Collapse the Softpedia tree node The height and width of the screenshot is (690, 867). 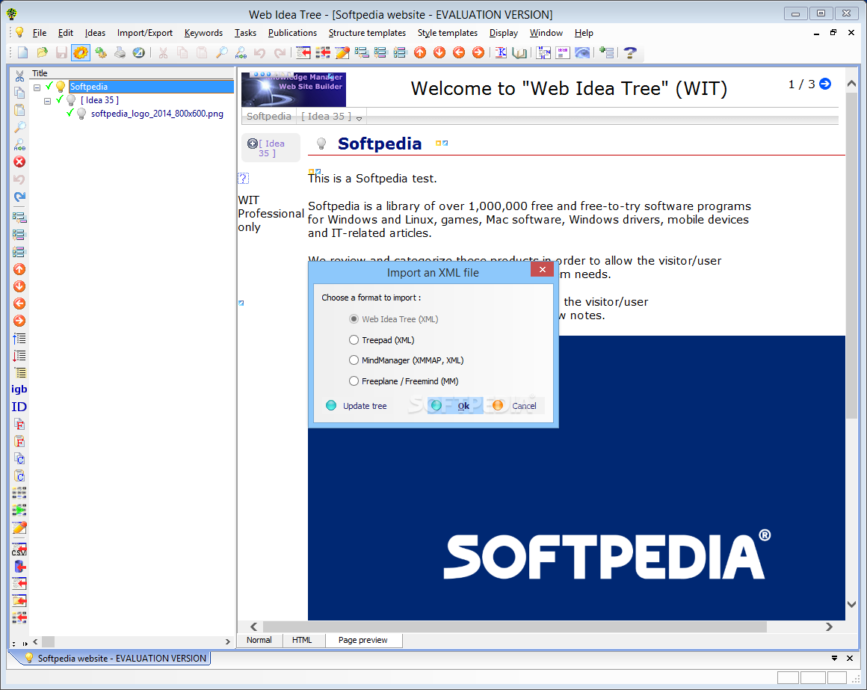pos(37,87)
